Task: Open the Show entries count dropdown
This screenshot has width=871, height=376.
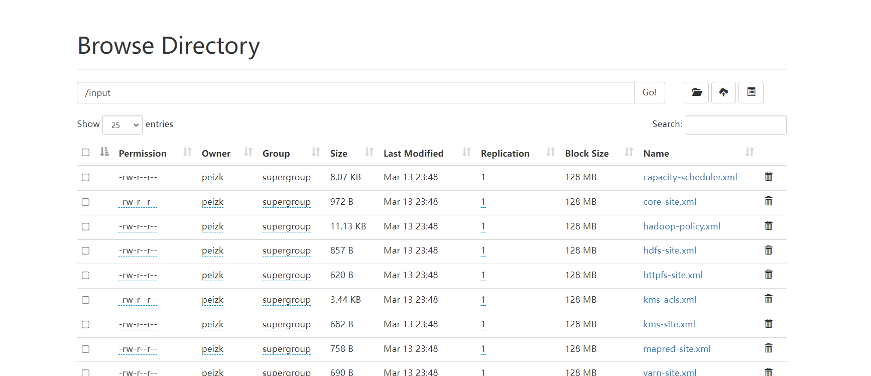Action: point(122,125)
